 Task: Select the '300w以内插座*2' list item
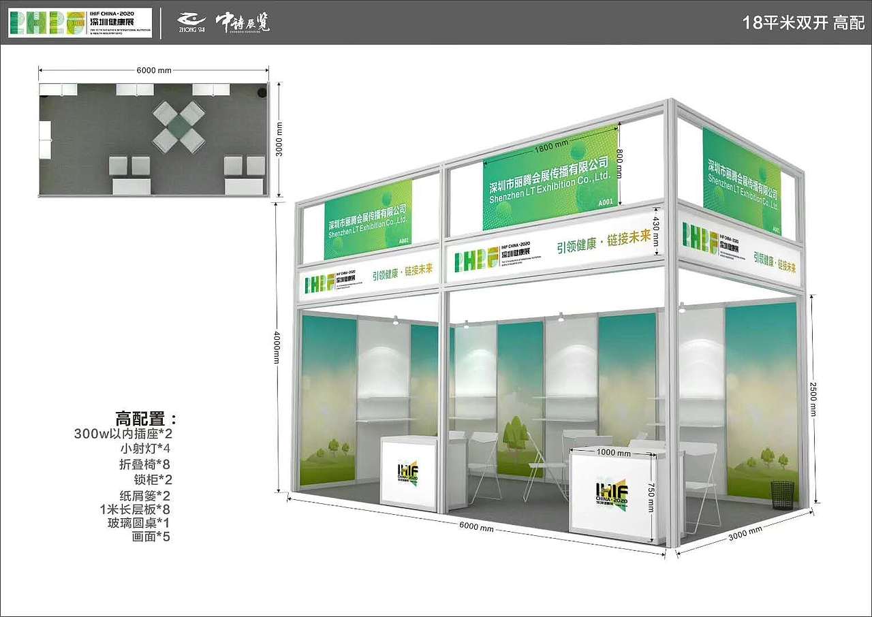[x=123, y=434]
